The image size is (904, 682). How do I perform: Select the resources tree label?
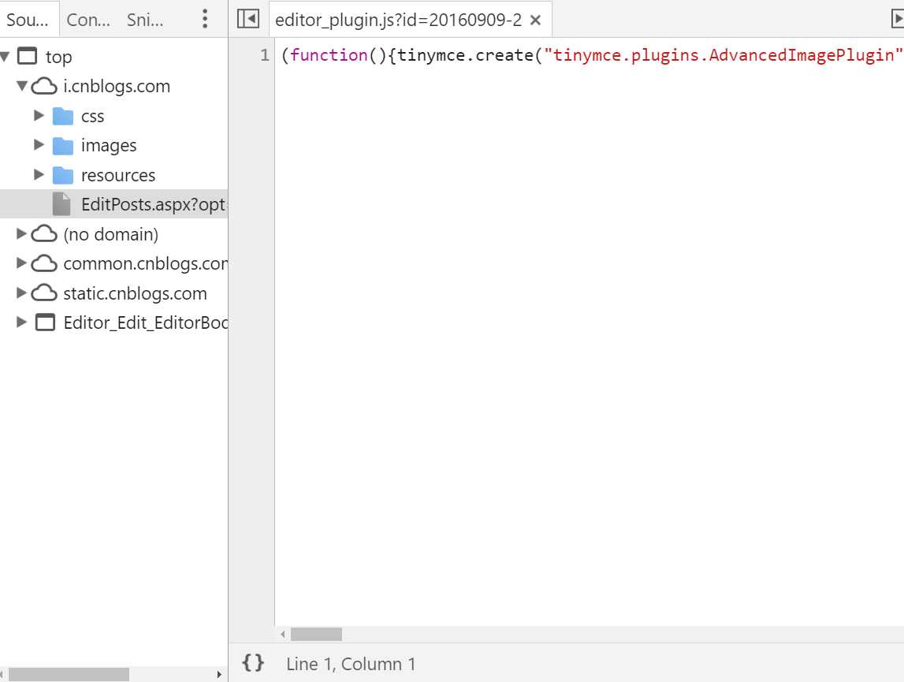coord(118,175)
